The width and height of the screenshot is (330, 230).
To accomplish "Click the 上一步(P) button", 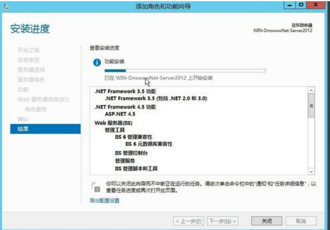I will [x=189, y=221].
